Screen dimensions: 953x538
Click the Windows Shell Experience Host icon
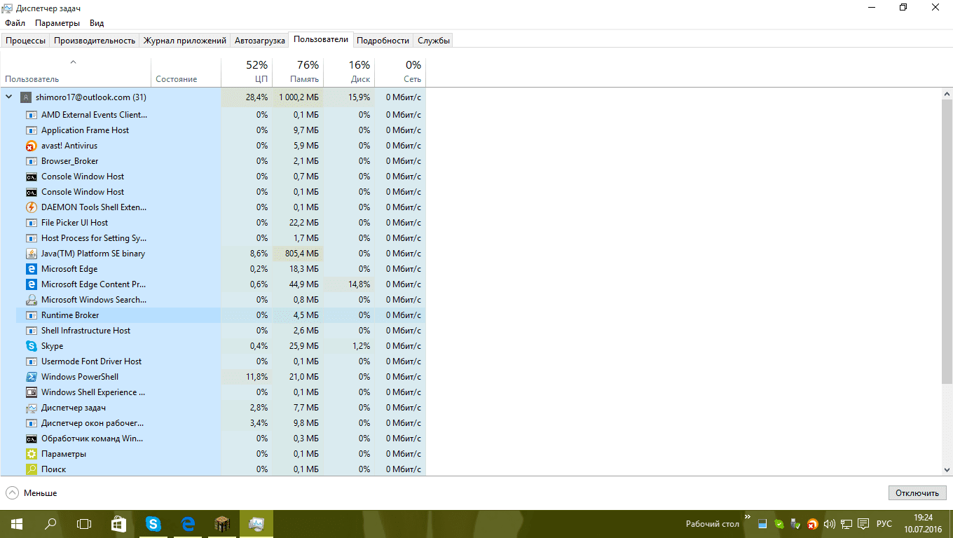click(x=31, y=392)
